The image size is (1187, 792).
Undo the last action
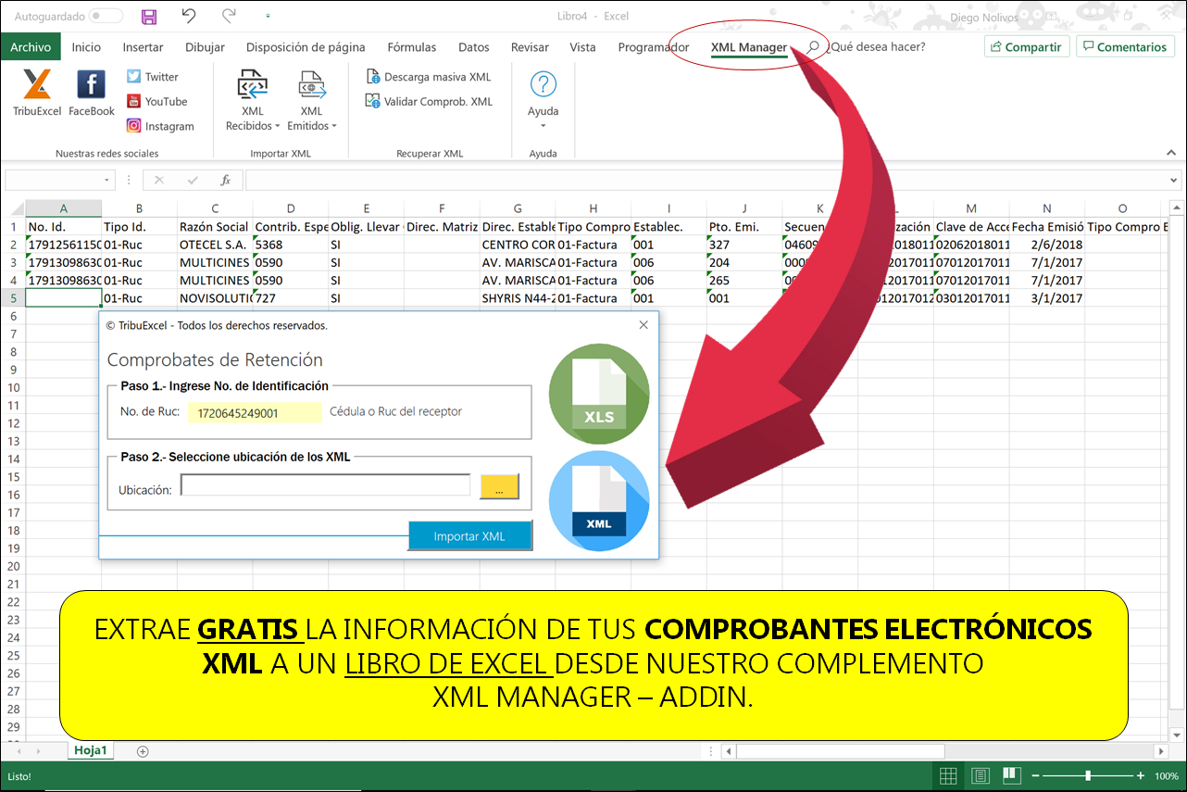[x=189, y=17]
